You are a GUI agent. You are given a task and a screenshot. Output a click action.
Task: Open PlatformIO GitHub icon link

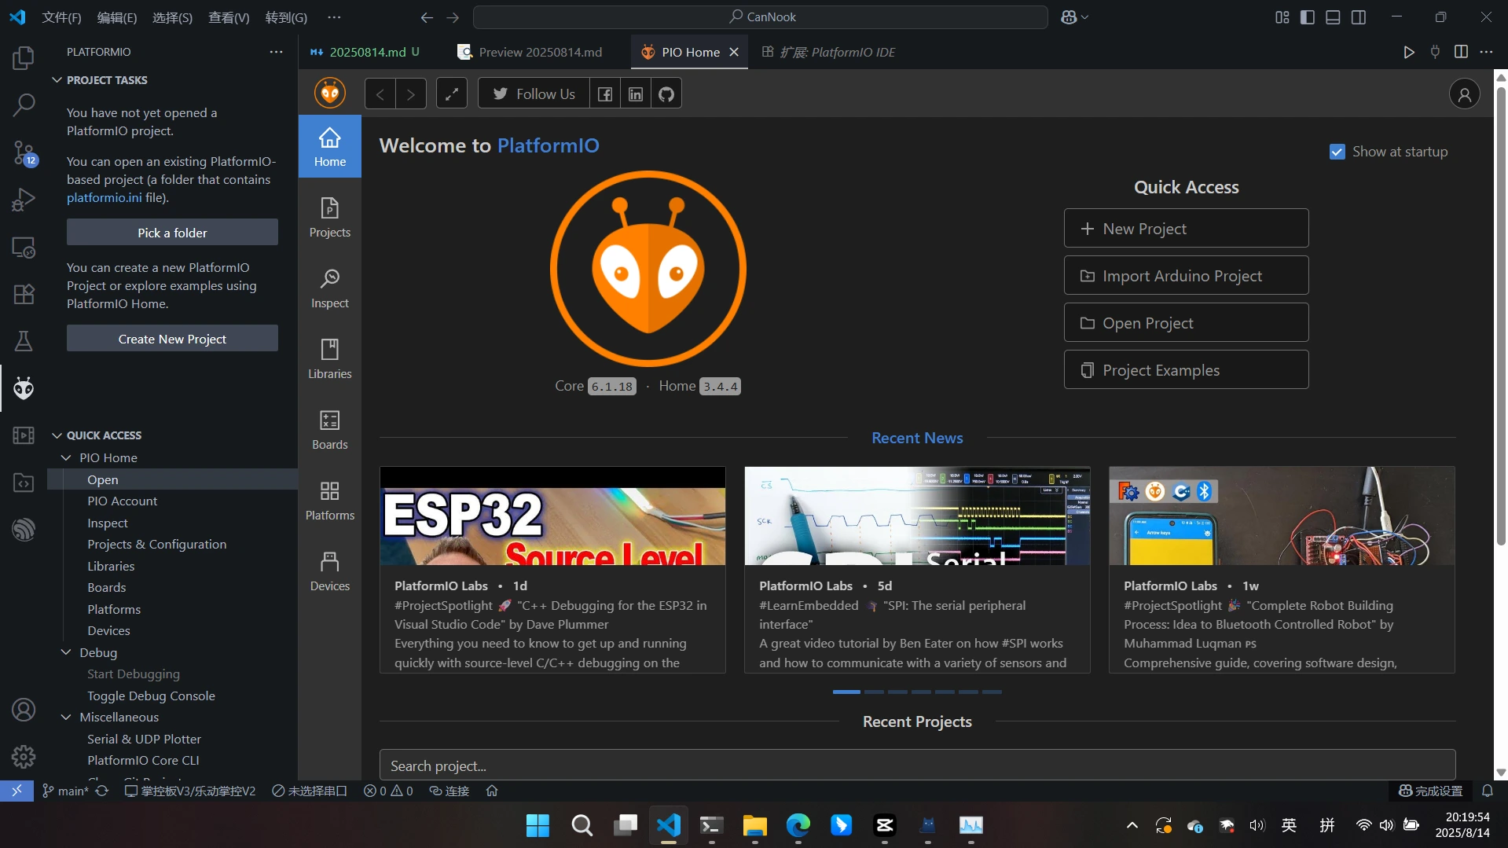coord(666,94)
